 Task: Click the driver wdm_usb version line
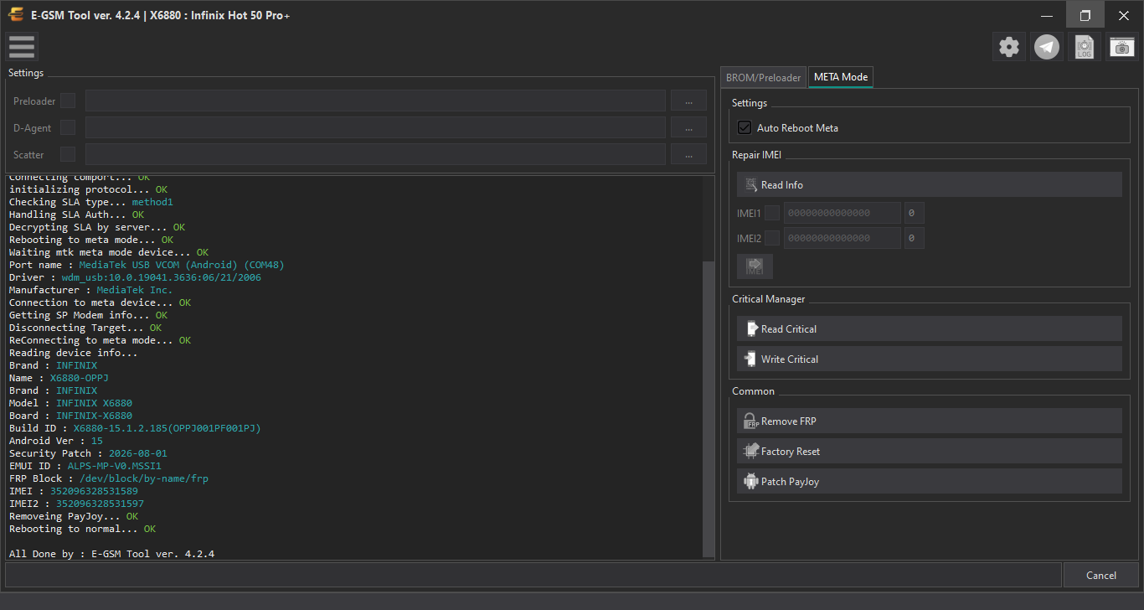[x=135, y=277]
